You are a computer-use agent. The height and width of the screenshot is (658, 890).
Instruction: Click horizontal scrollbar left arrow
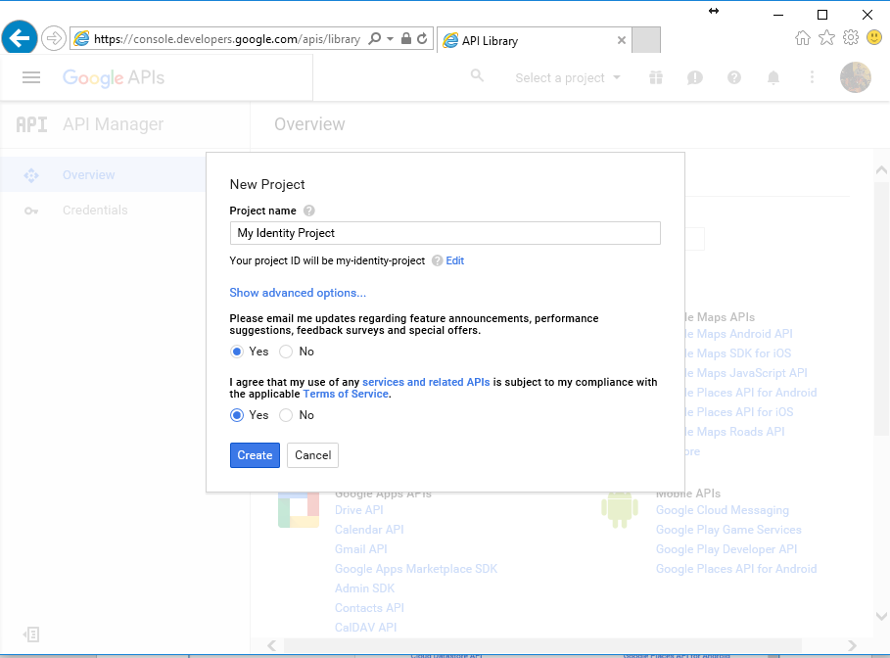pos(272,645)
